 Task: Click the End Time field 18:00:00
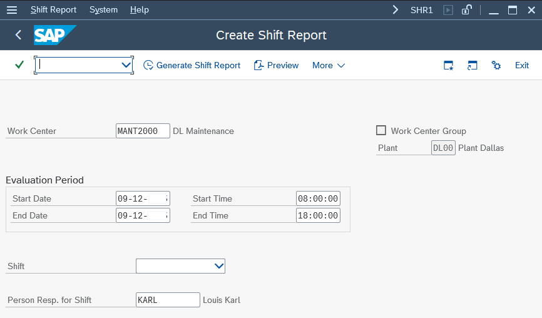click(318, 215)
